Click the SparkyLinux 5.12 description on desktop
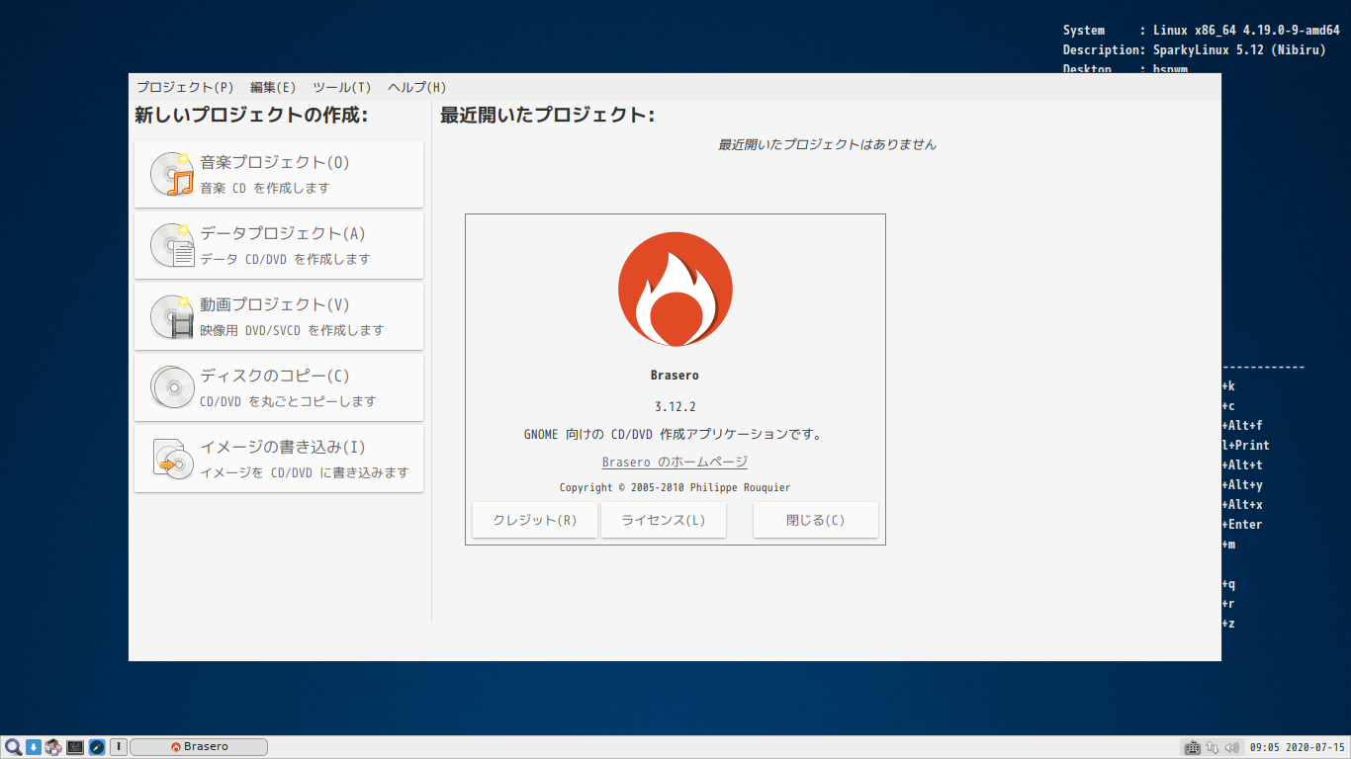The width and height of the screenshot is (1351, 759). tap(1194, 49)
